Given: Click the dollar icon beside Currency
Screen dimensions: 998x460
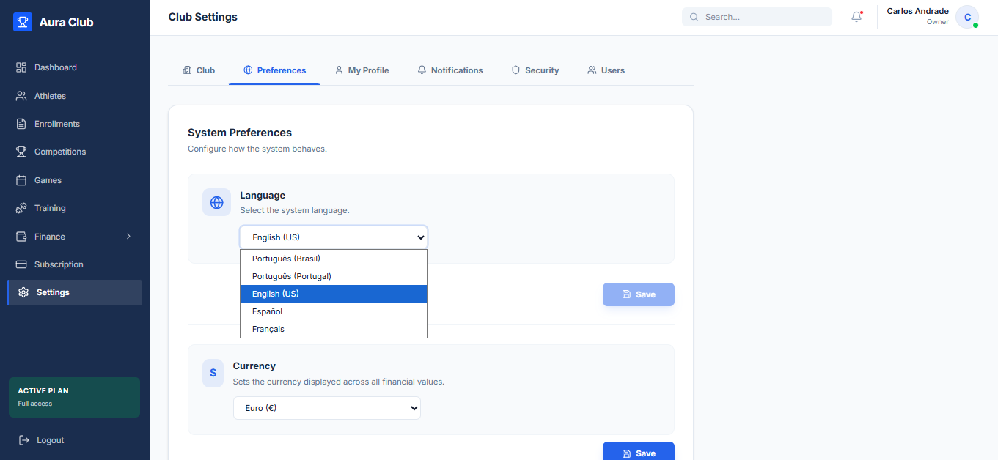Looking at the screenshot, I should 213,373.
